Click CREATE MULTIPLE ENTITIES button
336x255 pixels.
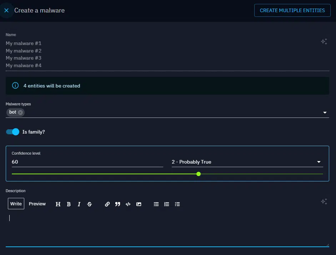(292, 10)
